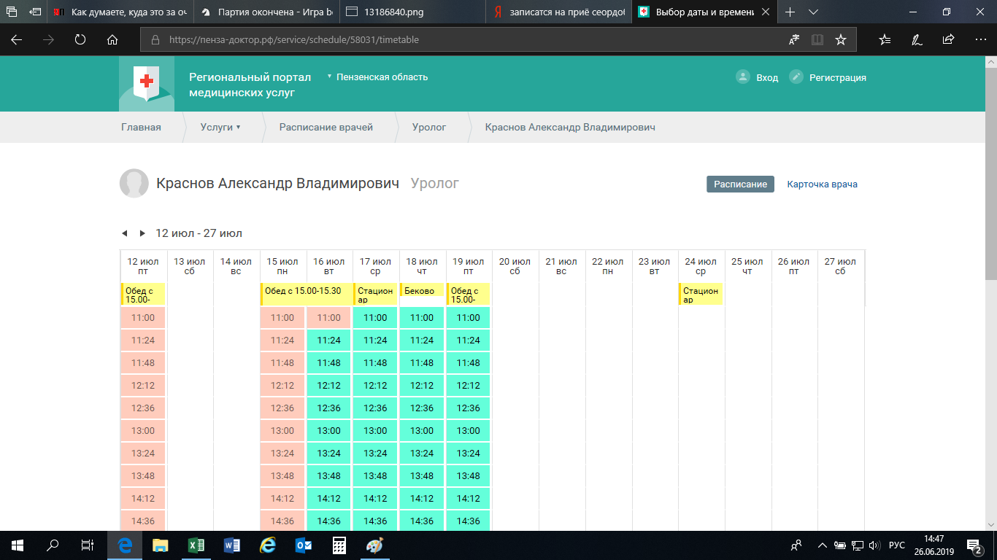
Task: Go to Главная breadcrumb
Action: click(141, 128)
